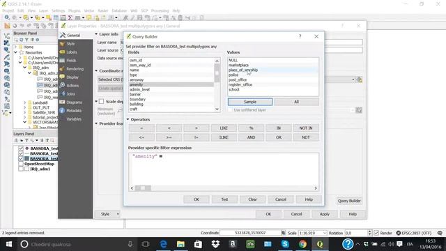
Task: Select the 'osm_way_id' field
Action: click(171, 65)
